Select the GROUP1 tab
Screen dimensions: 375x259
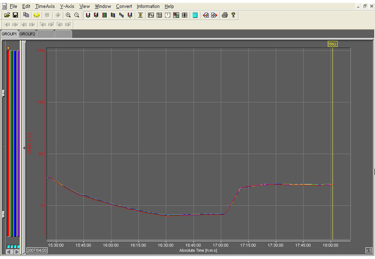[x=9, y=34]
